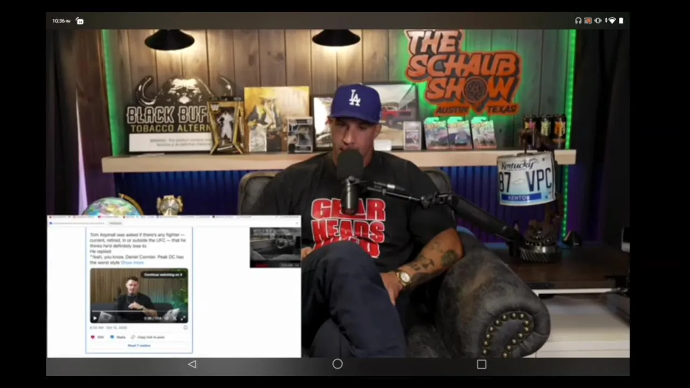Tap the headphones status bar icon
690x388 pixels.
coord(578,20)
